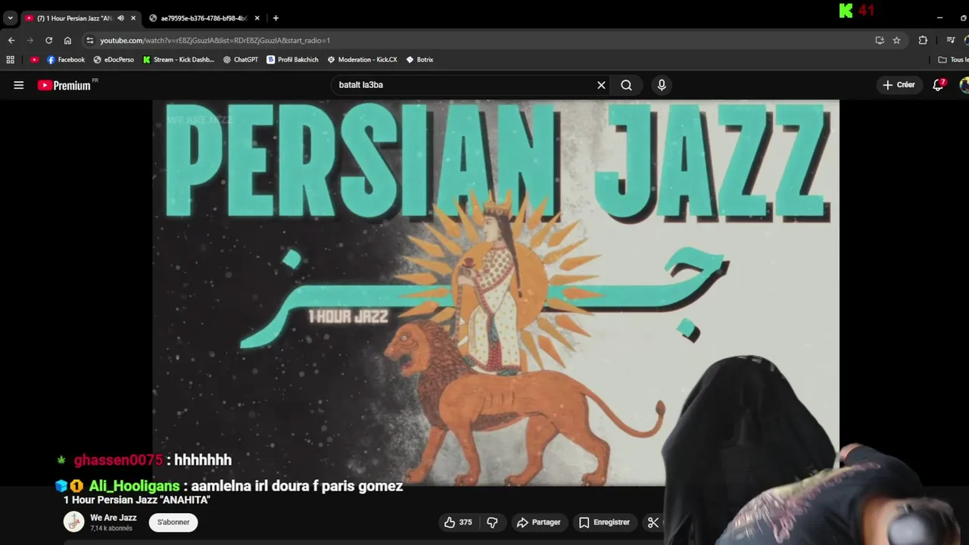The height and width of the screenshot is (545, 969).
Task: Close the 1 Hour Persian Jazz tab
Action: click(133, 18)
